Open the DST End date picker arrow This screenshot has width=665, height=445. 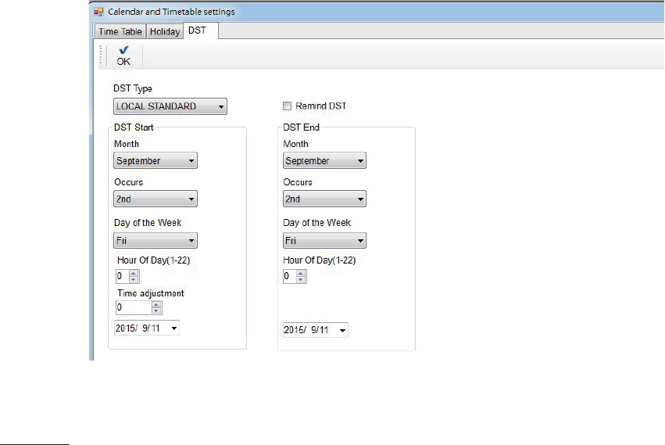(343, 330)
